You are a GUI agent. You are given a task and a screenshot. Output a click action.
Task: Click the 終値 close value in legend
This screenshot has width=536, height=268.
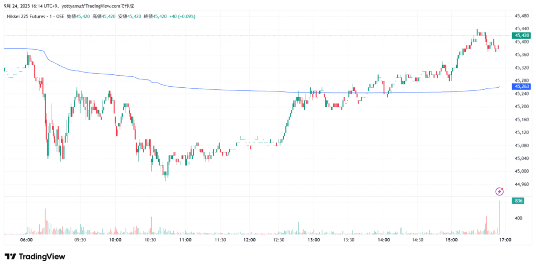click(x=160, y=16)
